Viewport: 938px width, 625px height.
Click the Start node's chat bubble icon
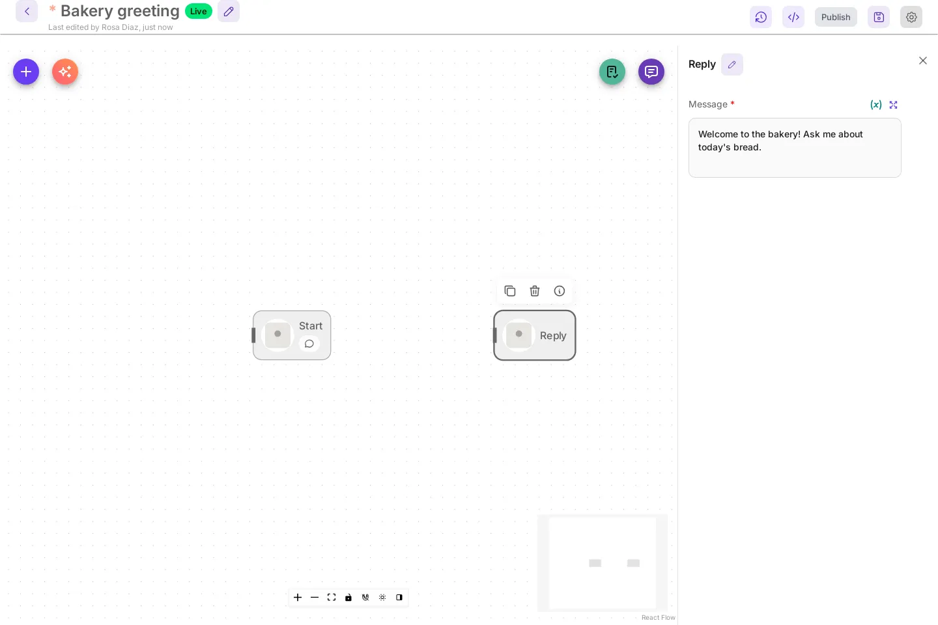click(309, 344)
